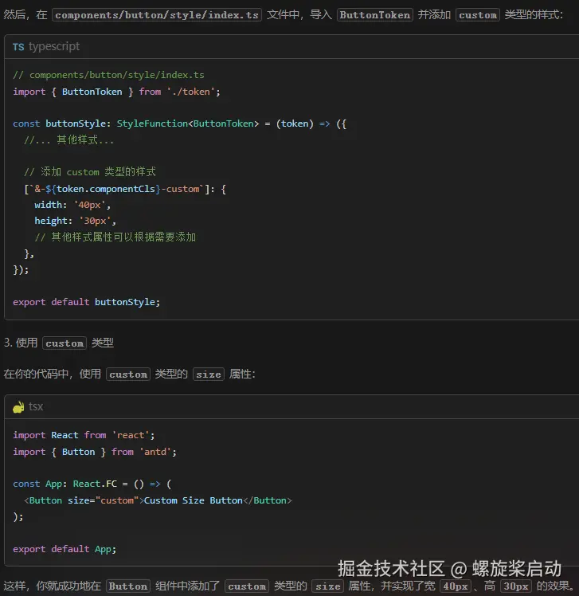Click inline code 'ButtonToken' in the intro sentence
Screen dimensions: 579x596
click(x=374, y=15)
